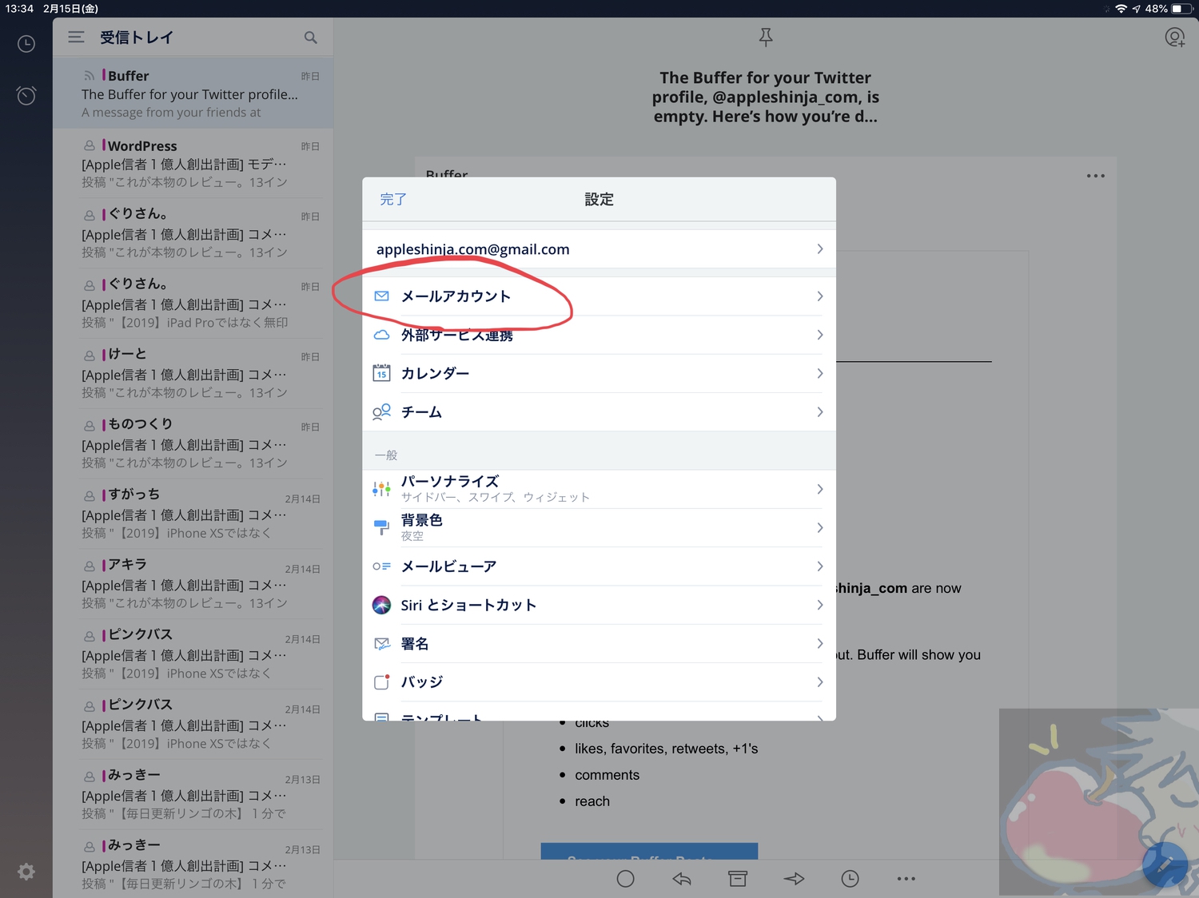The image size is (1199, 898).
Task: Open settings gear in the sidebar
Action: pyautogui.click(x=26, y=872)
